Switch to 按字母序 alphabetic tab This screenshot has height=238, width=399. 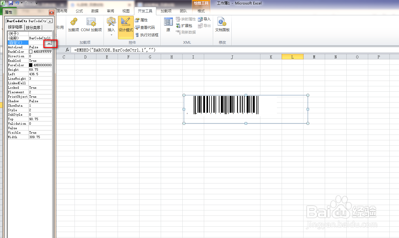[15, 27]
